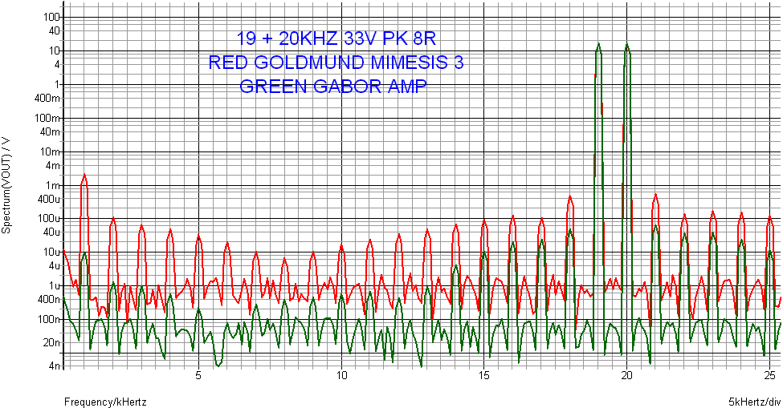This screenshot has width=783, height=408.
Task: Click the 'Spectrum(VOUT) / V' axis label
Action: 6,185
